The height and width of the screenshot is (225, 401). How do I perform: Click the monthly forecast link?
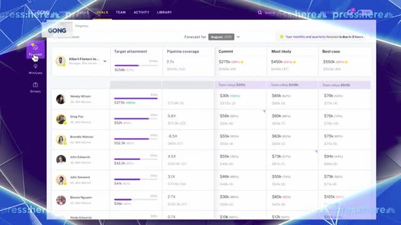point(299,37)
